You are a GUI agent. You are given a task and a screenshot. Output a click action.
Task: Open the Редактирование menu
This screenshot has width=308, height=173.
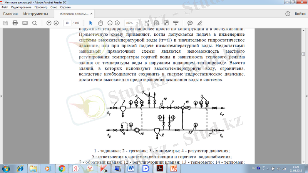[x=22, y=7]
